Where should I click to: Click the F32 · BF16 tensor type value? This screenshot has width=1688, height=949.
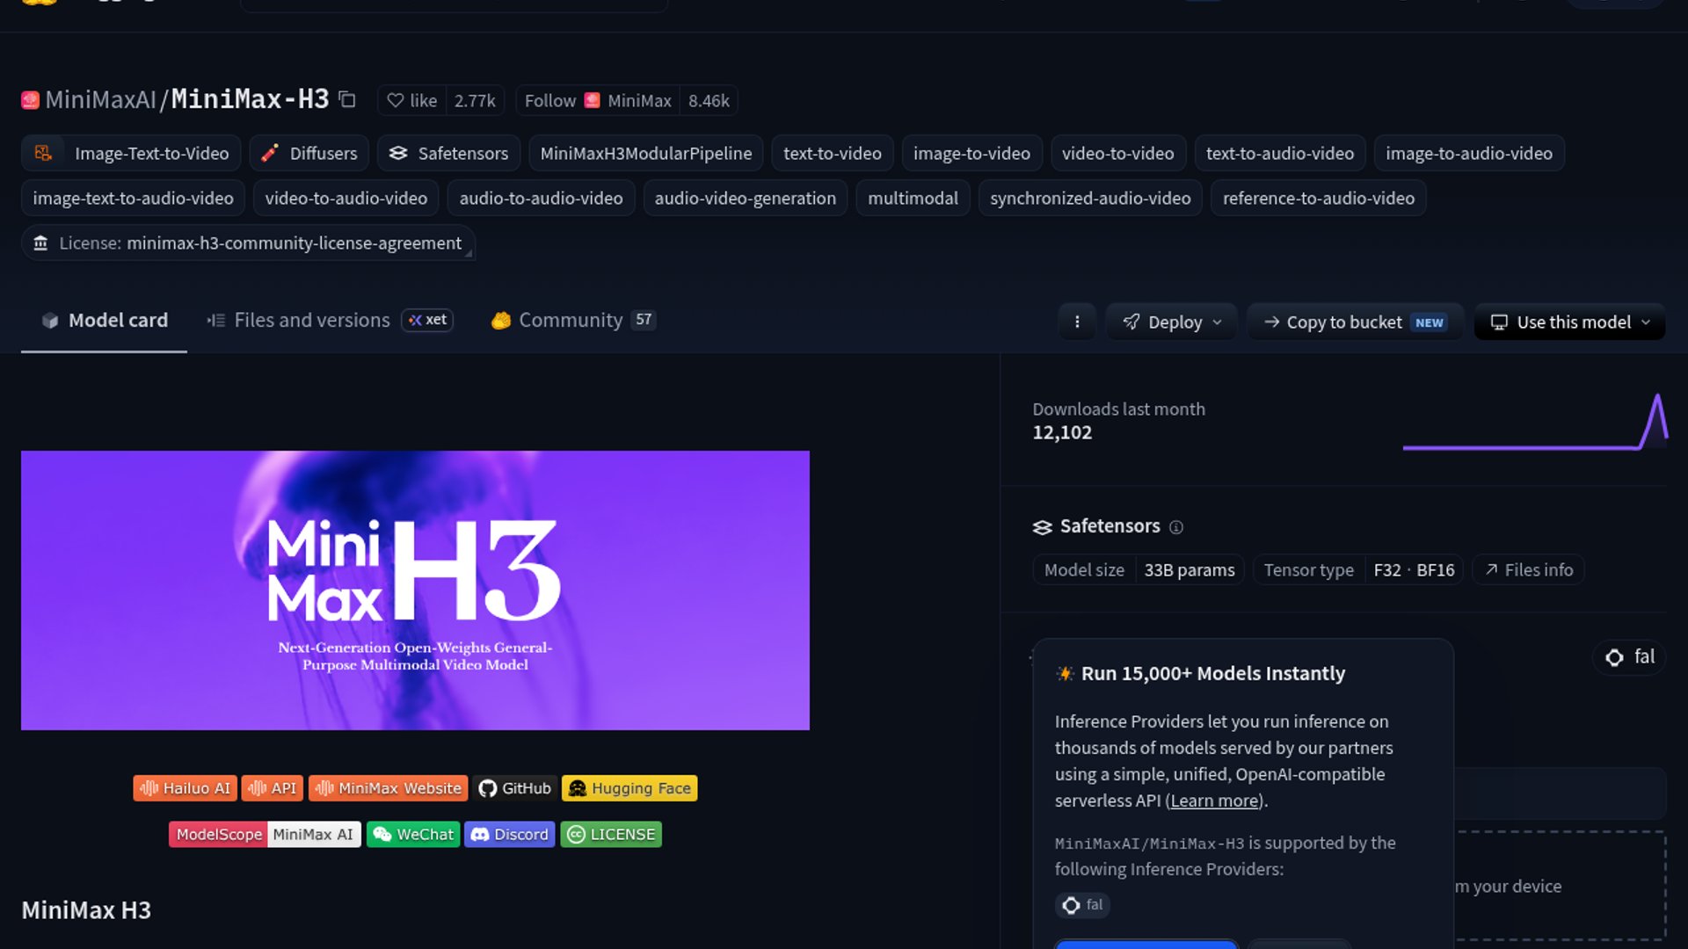click(x=1414, y=569)
